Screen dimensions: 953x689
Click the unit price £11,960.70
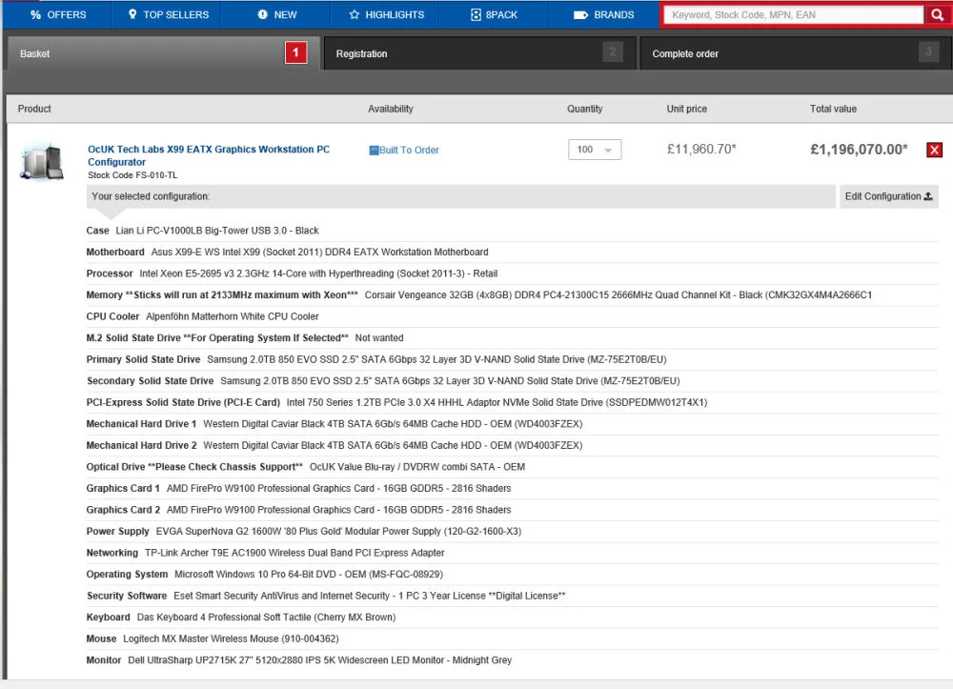point(701,149)
